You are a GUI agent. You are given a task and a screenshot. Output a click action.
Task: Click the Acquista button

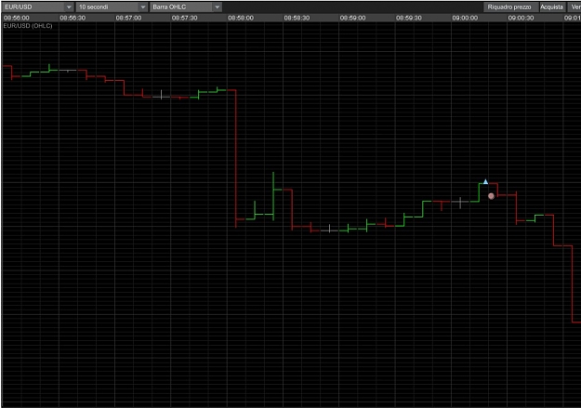click(551, 7)
